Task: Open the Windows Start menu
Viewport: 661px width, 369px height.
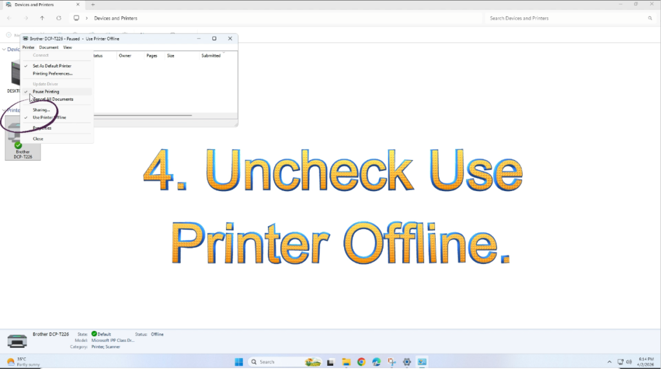Action: pos(239,362)
